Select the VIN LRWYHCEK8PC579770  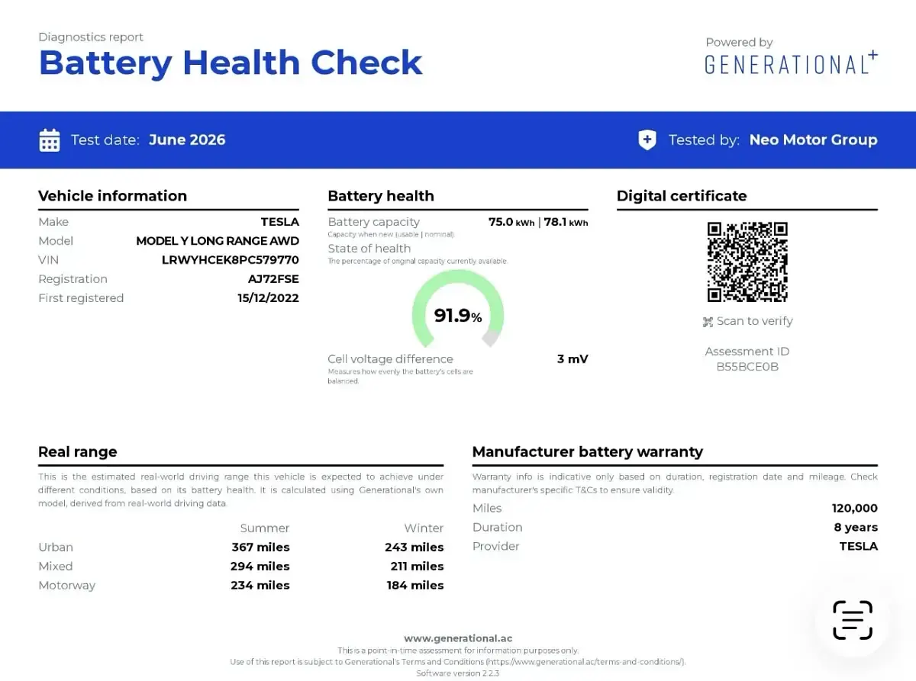[231, 260]
